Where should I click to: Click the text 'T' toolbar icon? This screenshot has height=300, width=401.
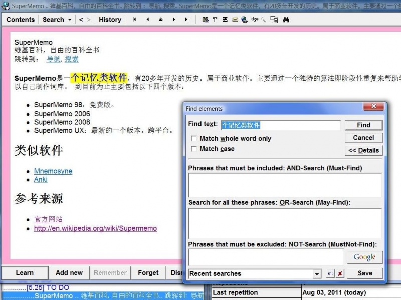click(215, 20)
